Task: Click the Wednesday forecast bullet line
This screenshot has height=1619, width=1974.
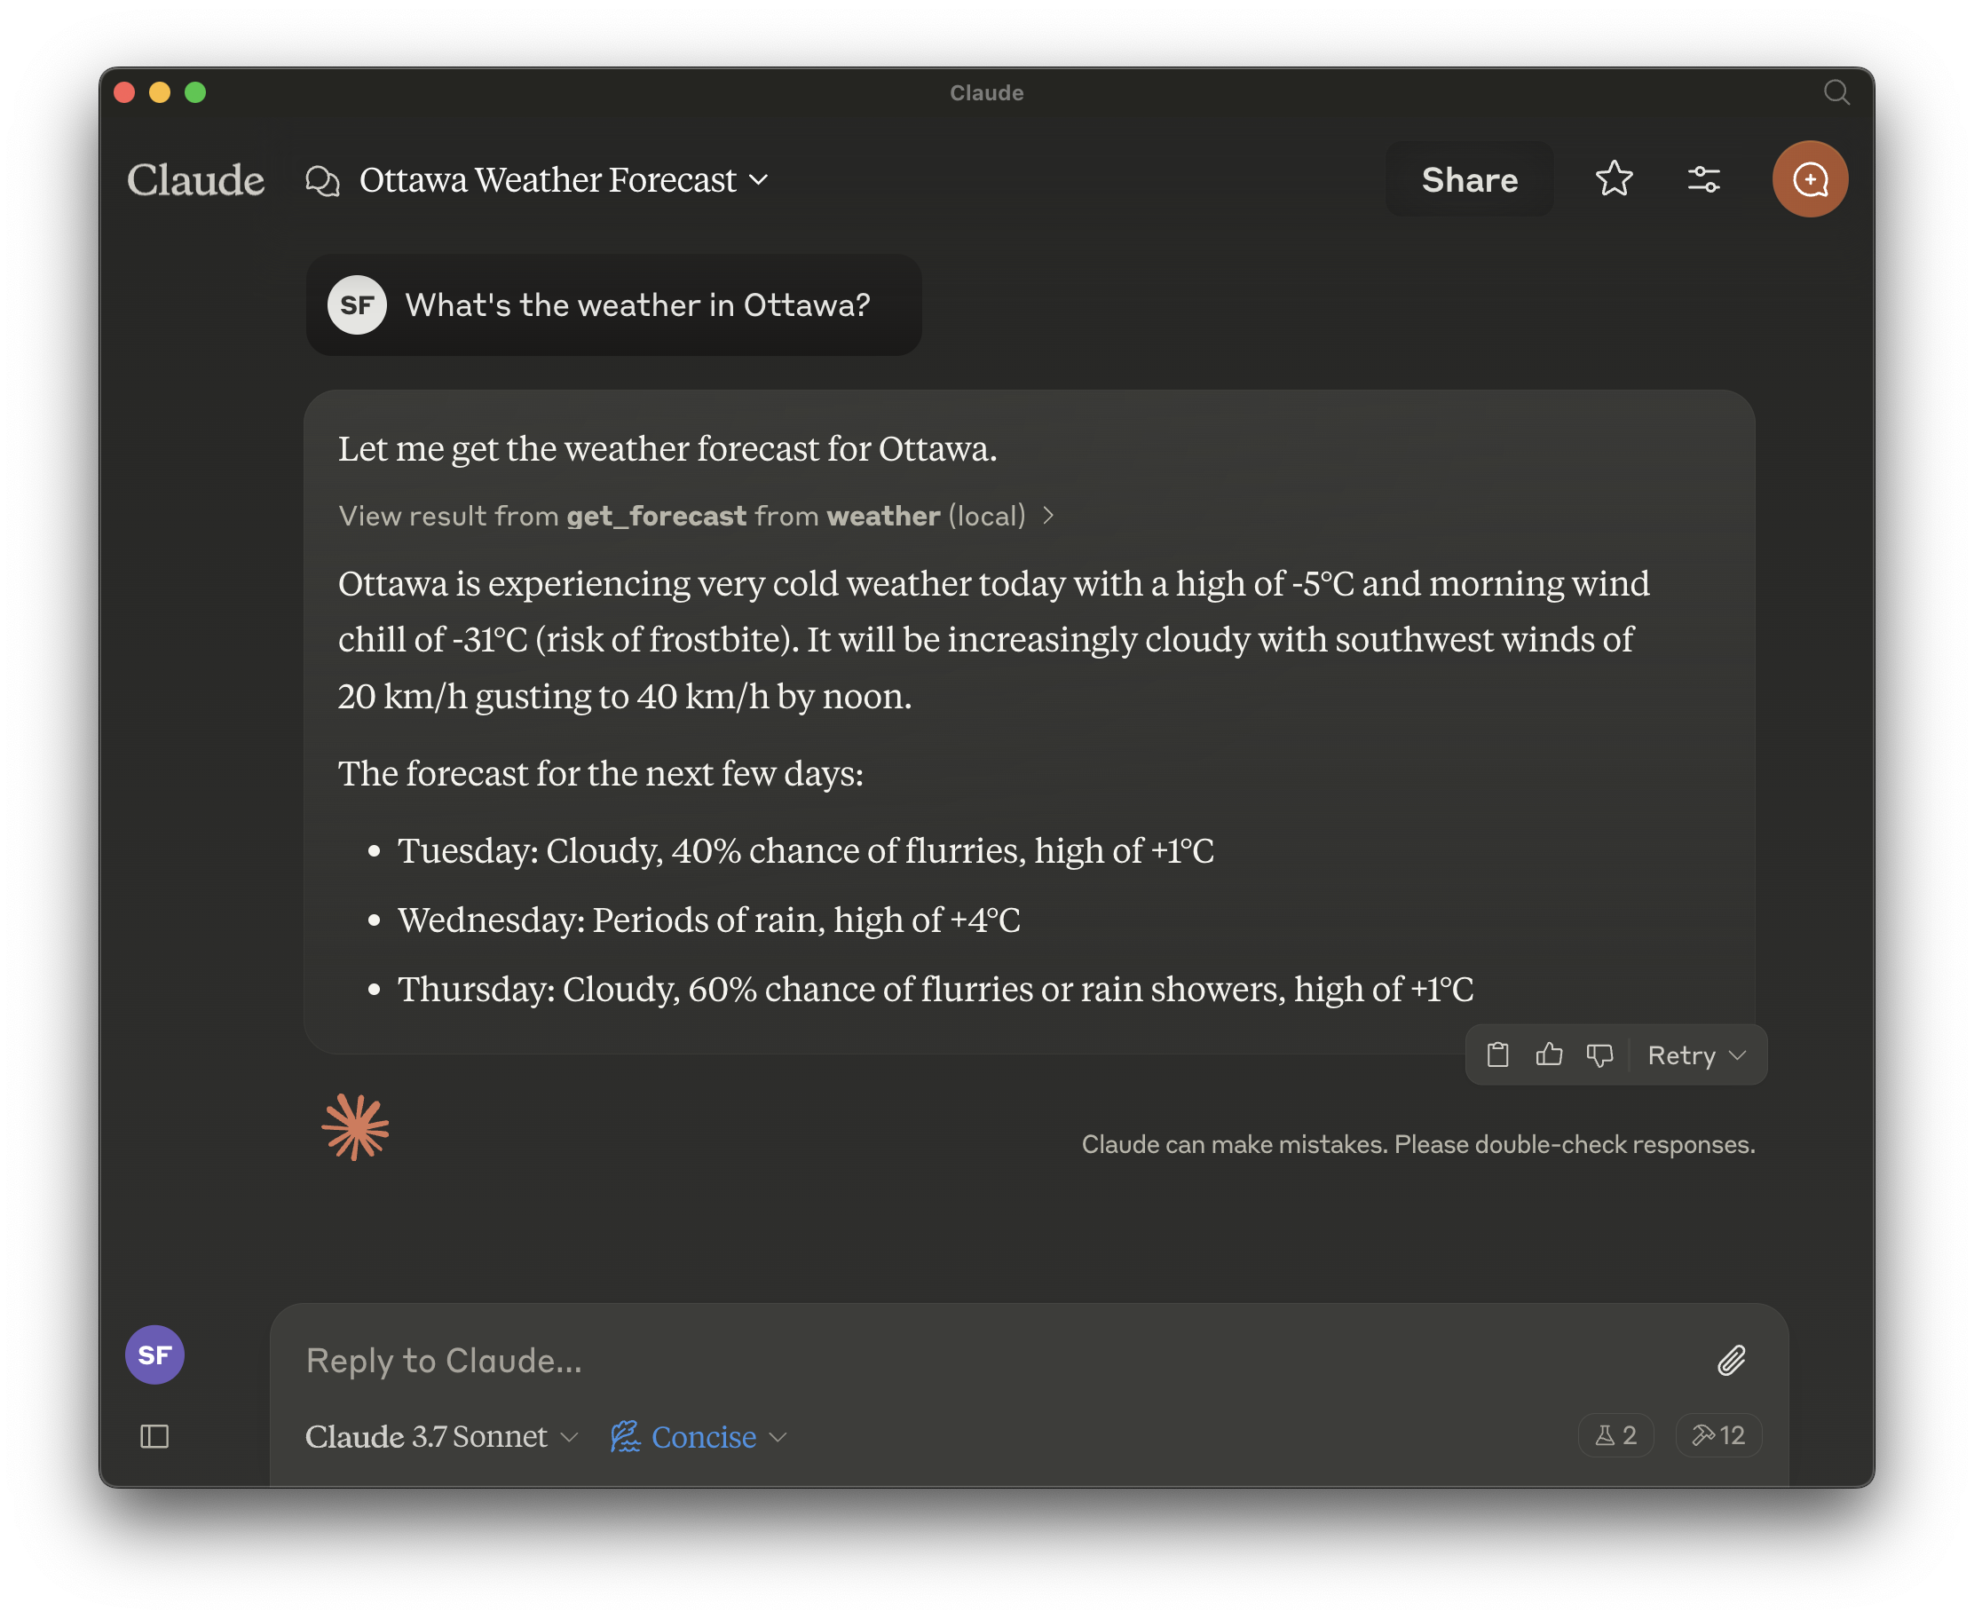Action: [x=708, y=920]
